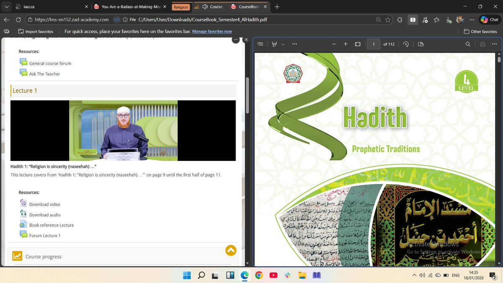Open PDF toolbar more settings menu
The width and height of the screenshot is (503, 283).
pyautogui.click(x=495, y=44)
